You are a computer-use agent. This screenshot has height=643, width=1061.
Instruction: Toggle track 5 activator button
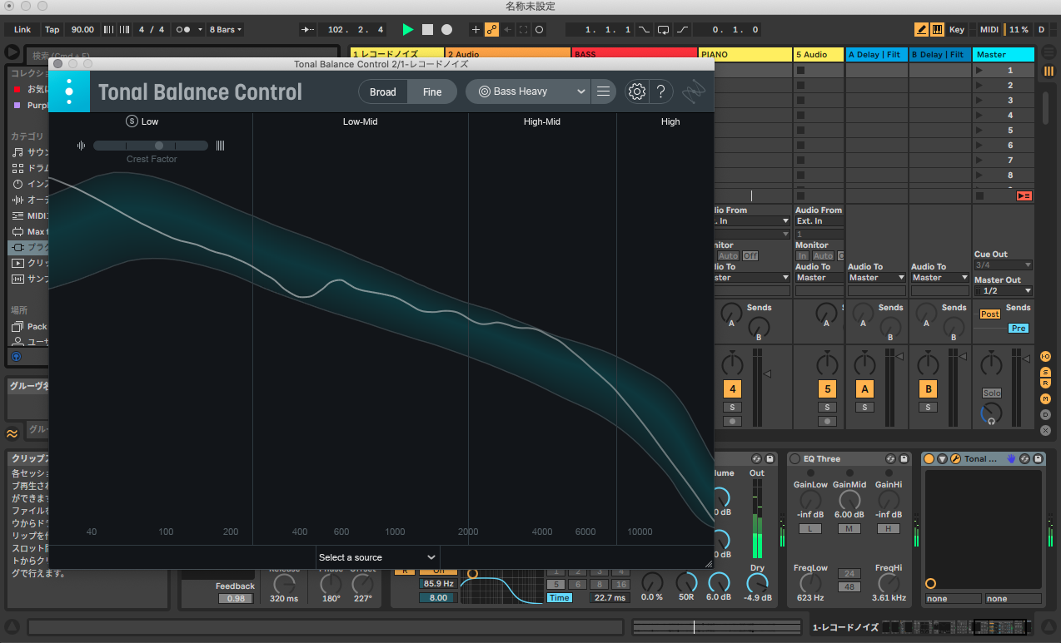[827, 388]
